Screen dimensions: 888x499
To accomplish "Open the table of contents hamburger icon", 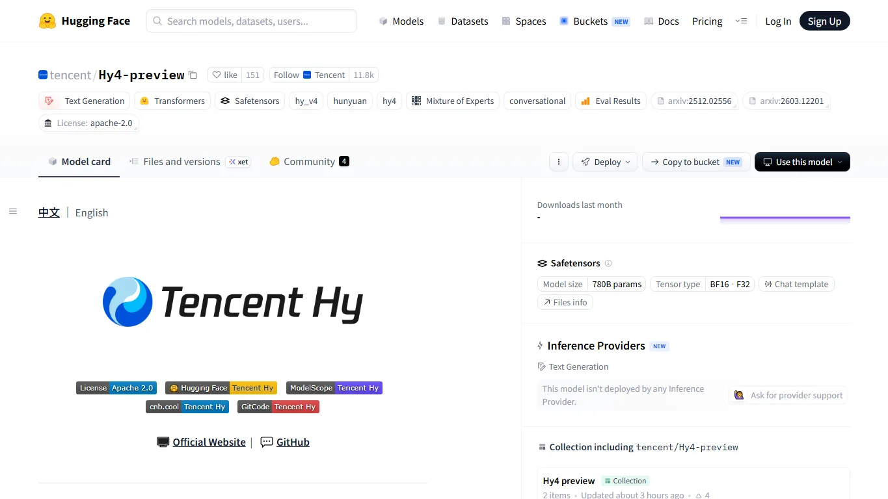I will pos(13,211).
